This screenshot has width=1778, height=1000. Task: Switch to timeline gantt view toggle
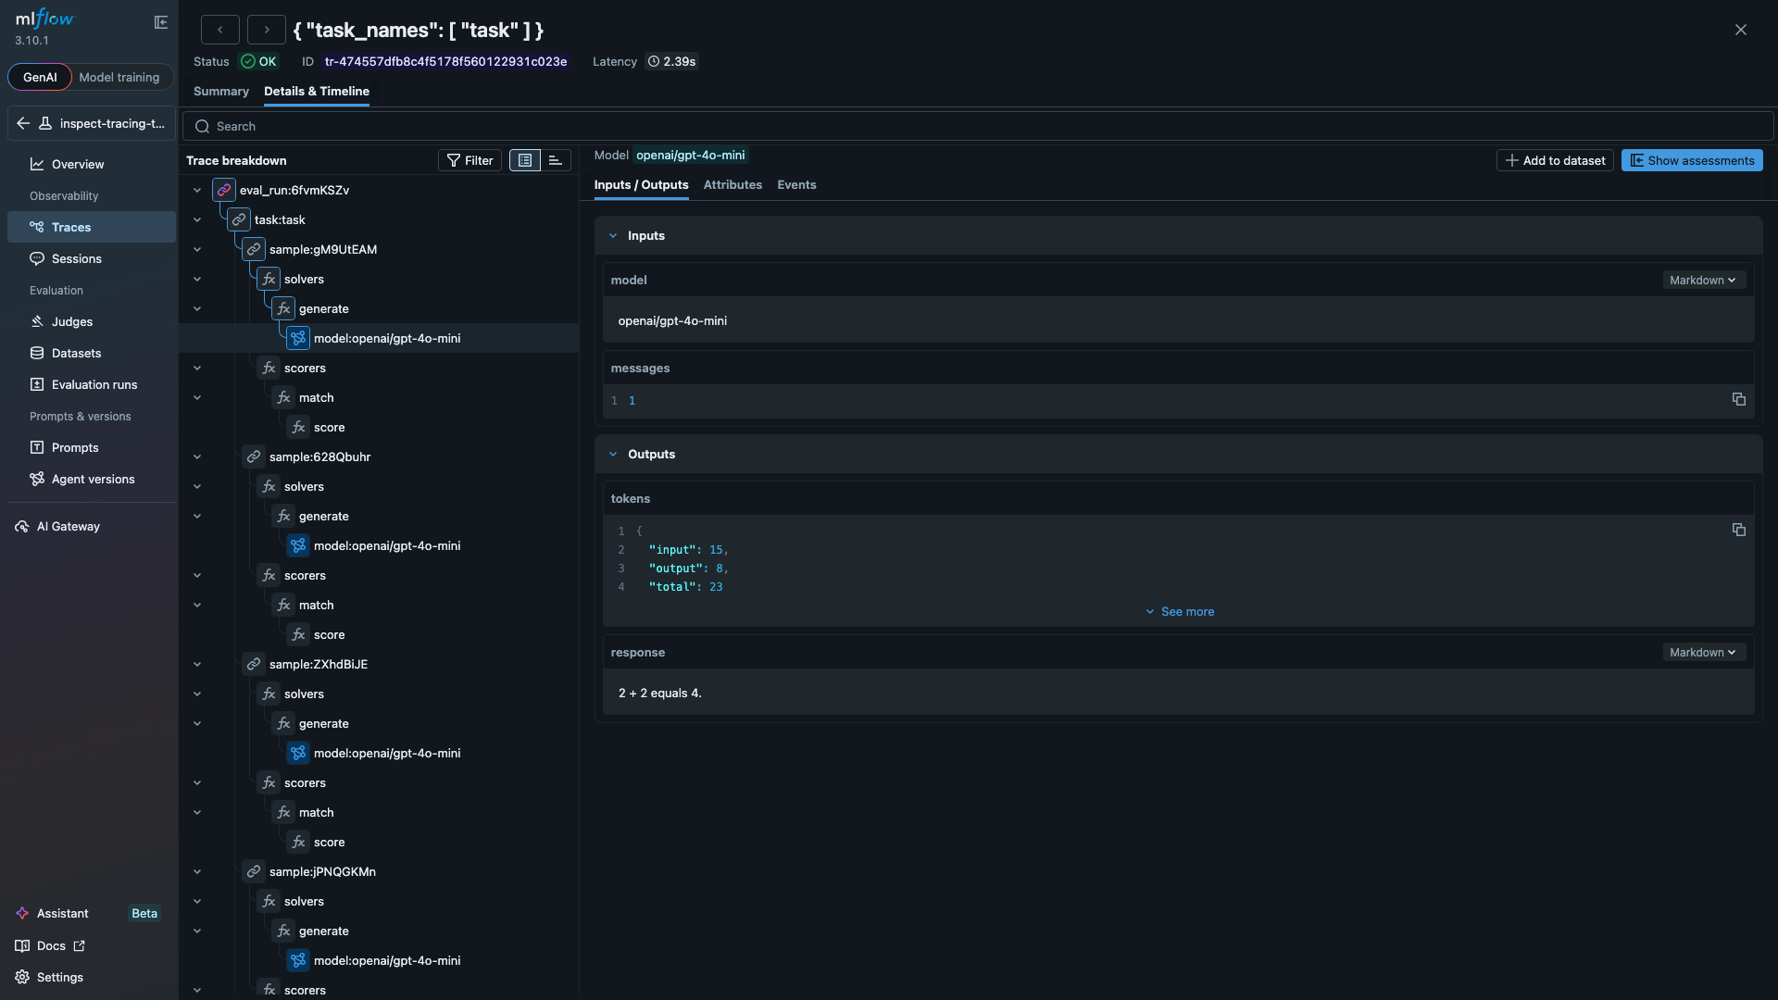pyautogui.click(x=555, y=160)
